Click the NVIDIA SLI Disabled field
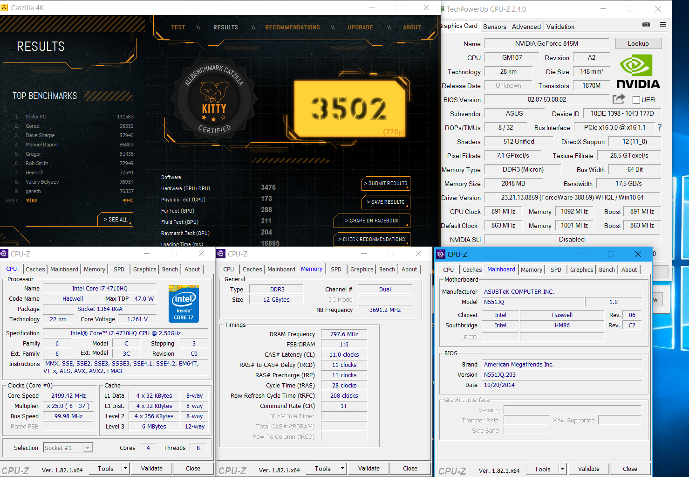Image resolution: width=689 pixels, height=477 pixels. (x=572, y=239)
